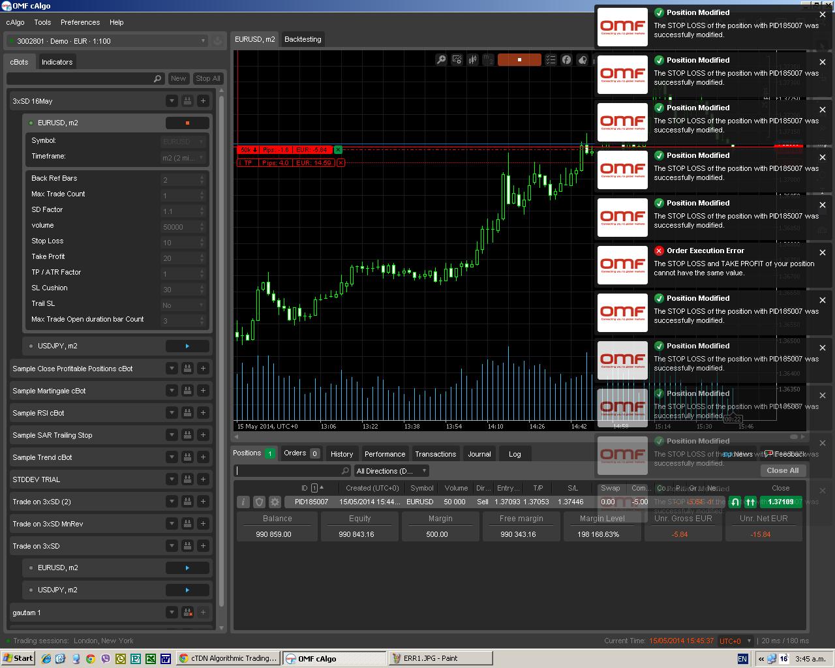Viewport: 835px width, 668px height.
Task: Open the All Directions filter dropdown
Action: click(391, 471)
